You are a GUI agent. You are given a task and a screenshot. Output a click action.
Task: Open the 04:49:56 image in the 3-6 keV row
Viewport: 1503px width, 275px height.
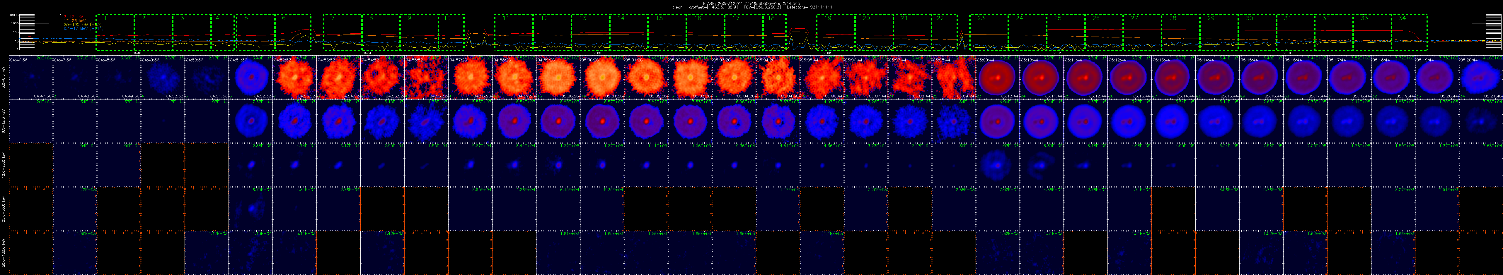pos(162,77)
